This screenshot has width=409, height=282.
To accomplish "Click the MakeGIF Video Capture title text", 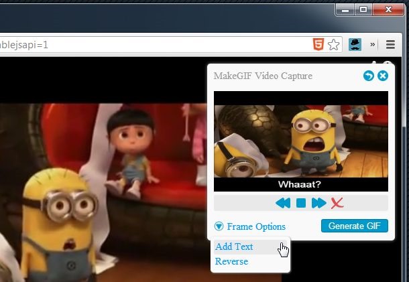I will pos(263,76).
